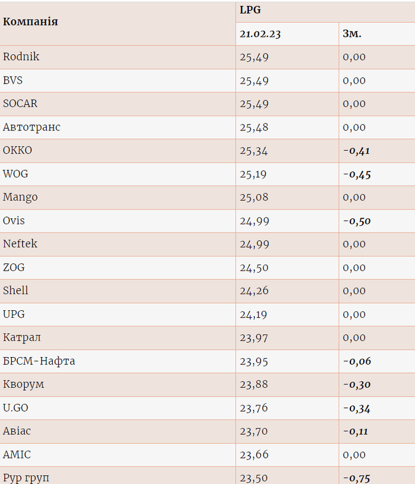The height and width of the screenshot is (484, 415).
Task: Click the Зм. change column header
Action: click(352, 34)
